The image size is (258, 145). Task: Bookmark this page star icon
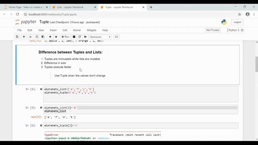pos(239,14)
